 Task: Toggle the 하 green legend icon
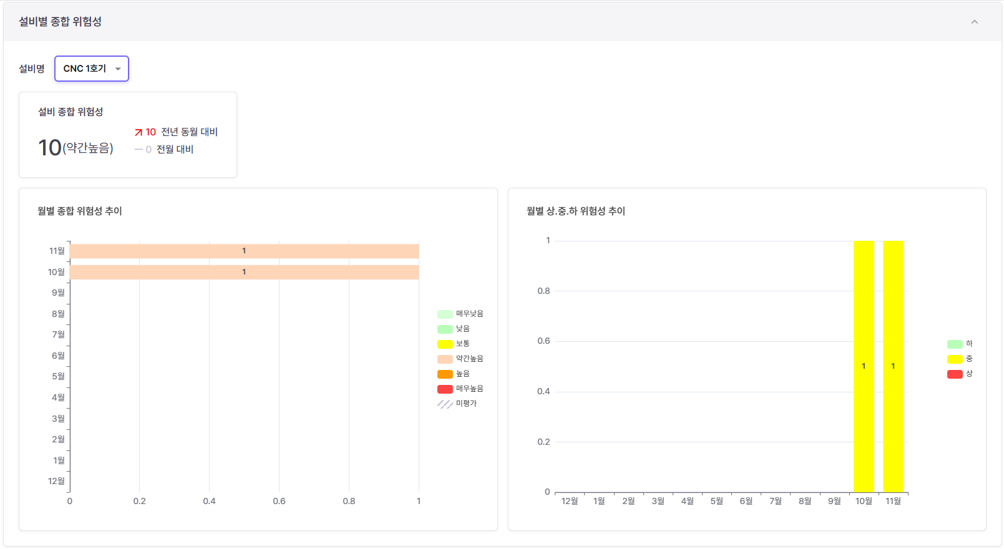(954, 344)
